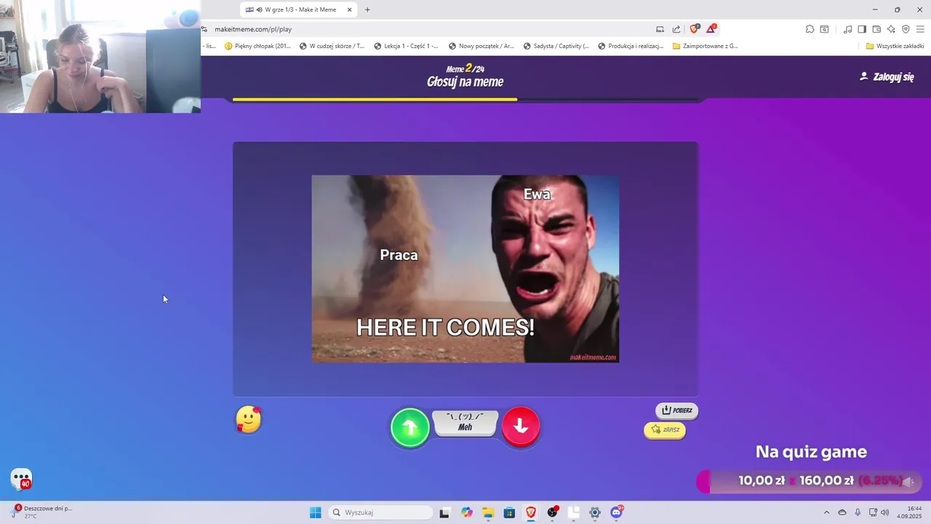
Task: Open the site settings icon in address bar
Action: [205, 29]
